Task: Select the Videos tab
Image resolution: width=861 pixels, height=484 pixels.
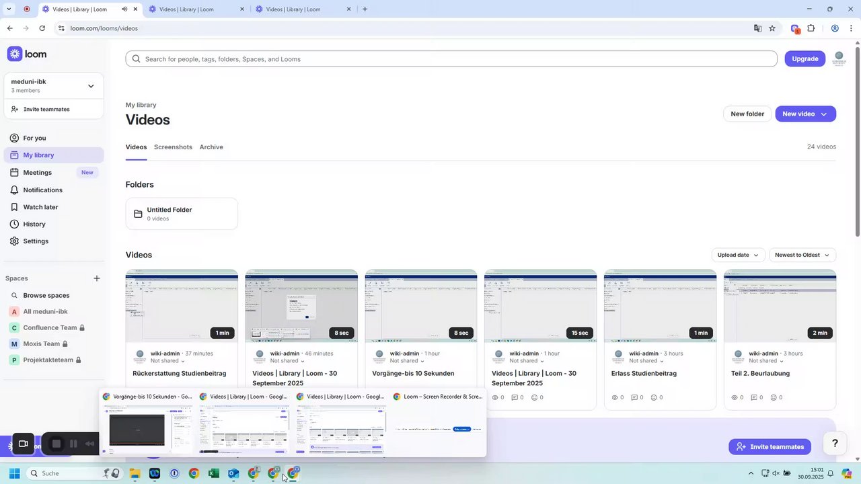Action: pos(136,147)
